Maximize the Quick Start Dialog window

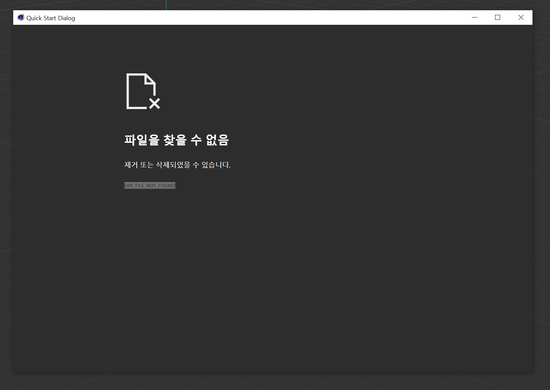click(497, 18)
